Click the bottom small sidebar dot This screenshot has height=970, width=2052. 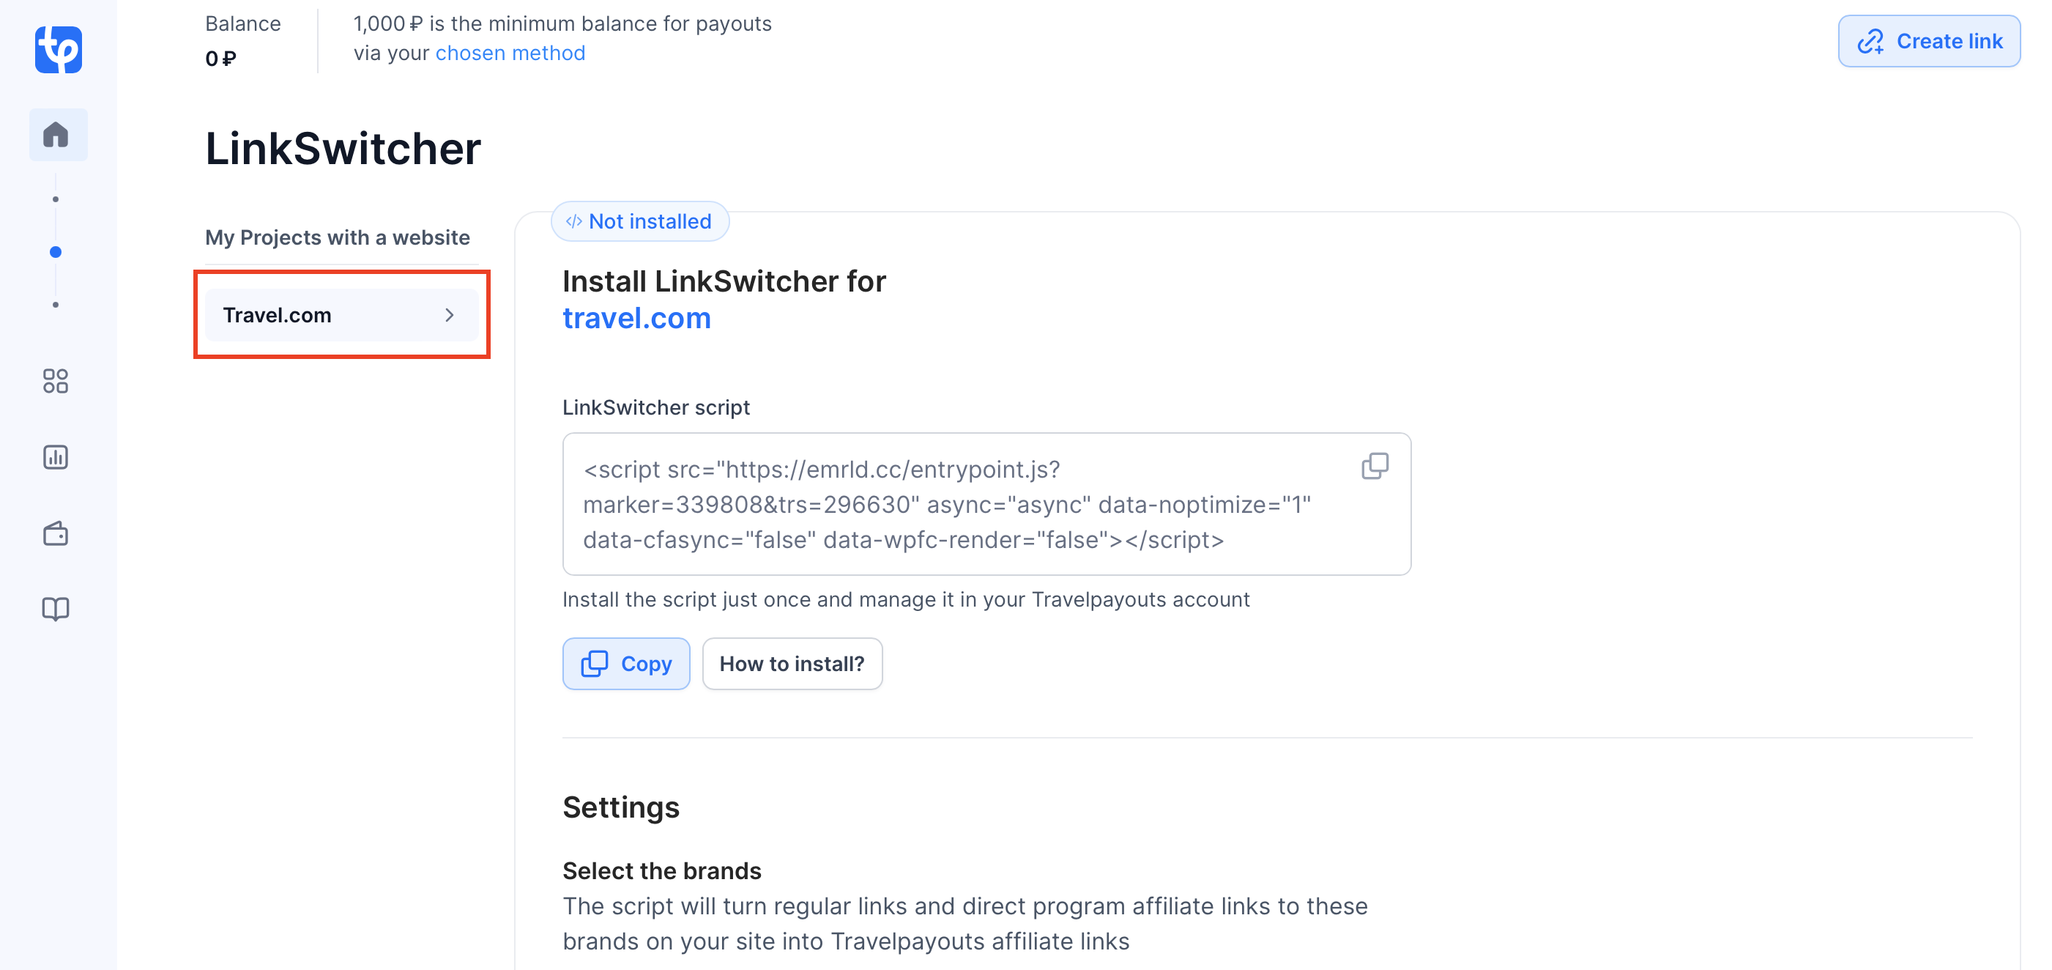click(x=56, y=305)
